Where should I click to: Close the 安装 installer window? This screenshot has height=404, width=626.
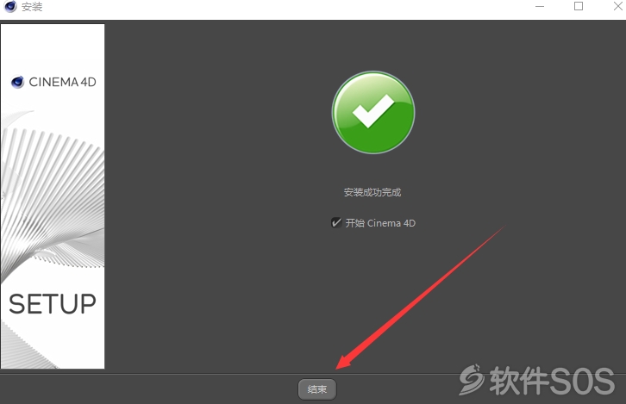tap(617, 6)
